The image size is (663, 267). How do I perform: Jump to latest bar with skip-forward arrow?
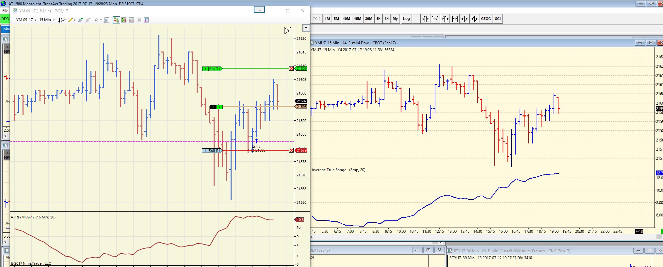(287, 31)
